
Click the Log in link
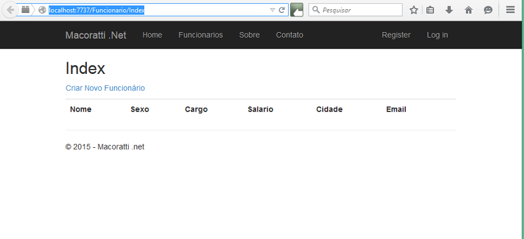pyautogui.click(x=437, y=35)
